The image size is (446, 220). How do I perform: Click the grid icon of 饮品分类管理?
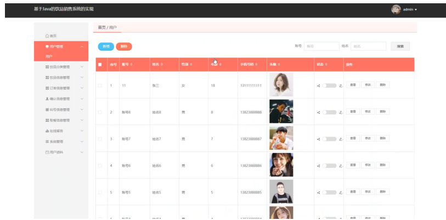pos(47,67)
